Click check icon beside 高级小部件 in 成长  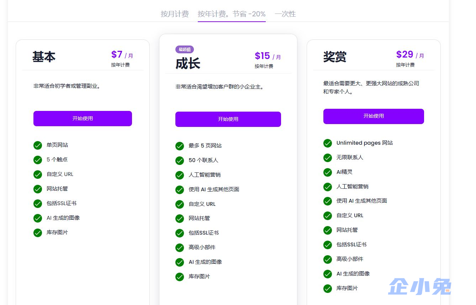pos(180,248)
